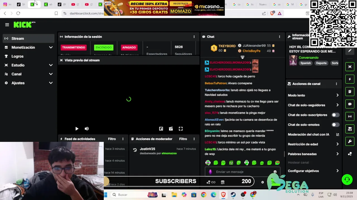Screen dimensions: 357x200
Task: Switch to the first YouTube browser tab
Action: coord(75,4)
